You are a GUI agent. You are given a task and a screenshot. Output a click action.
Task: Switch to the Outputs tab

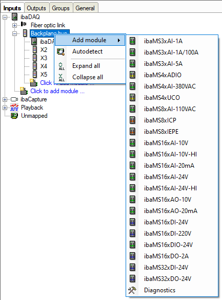36,8
